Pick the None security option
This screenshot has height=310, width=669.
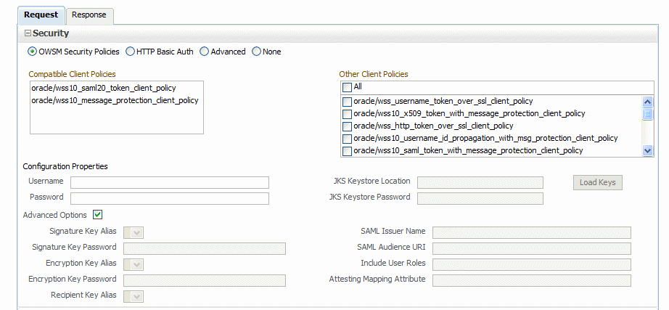(256, 52)
